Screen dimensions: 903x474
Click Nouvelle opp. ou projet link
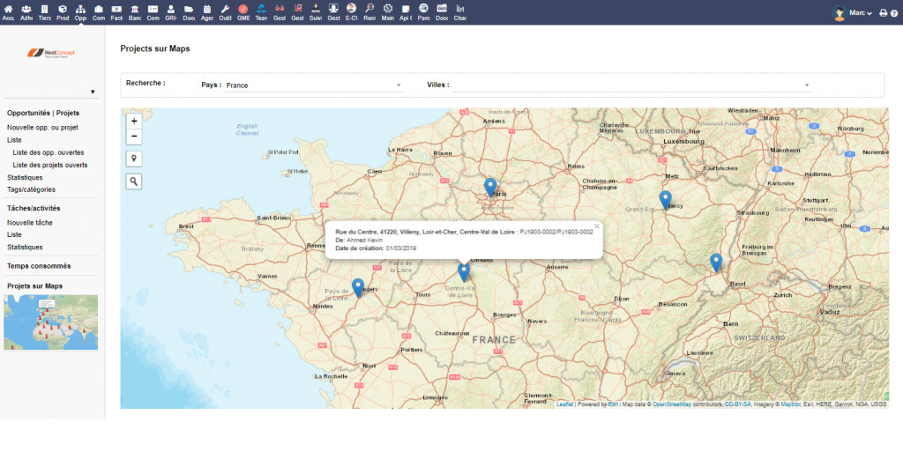tap(42, 128)
